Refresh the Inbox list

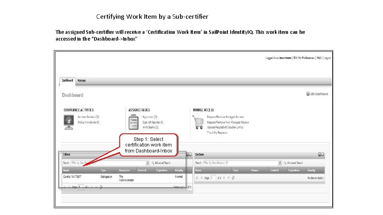click(x=101, y=187)
